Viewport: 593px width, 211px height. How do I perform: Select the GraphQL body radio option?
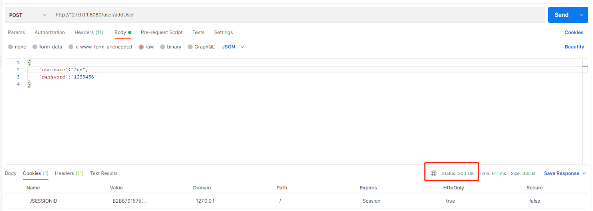[190, 47]
